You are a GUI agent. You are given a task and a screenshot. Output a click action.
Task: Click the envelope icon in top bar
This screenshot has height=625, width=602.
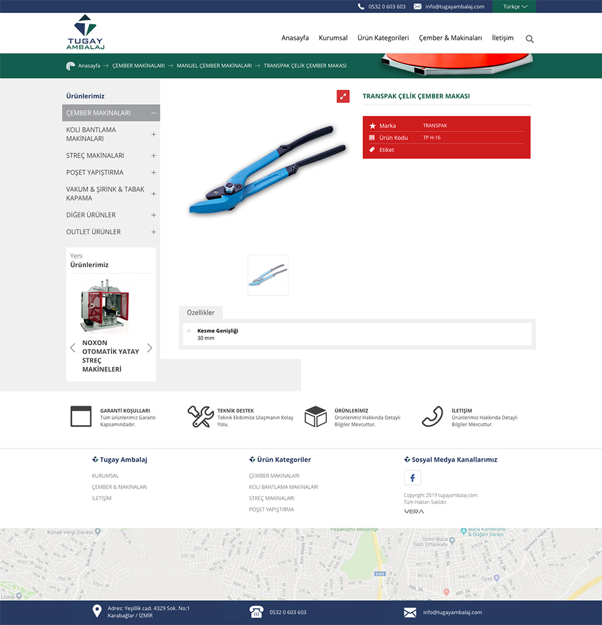[417, 6]
